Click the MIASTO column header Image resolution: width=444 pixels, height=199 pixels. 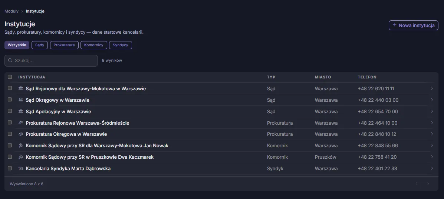click(x=323, y=77)
